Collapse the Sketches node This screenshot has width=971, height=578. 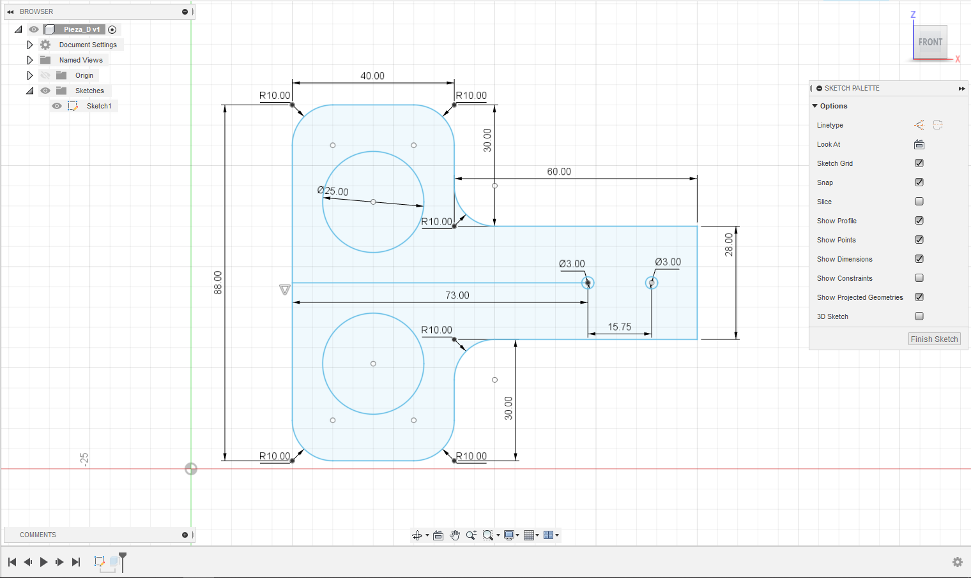click(x=29, y=91)
